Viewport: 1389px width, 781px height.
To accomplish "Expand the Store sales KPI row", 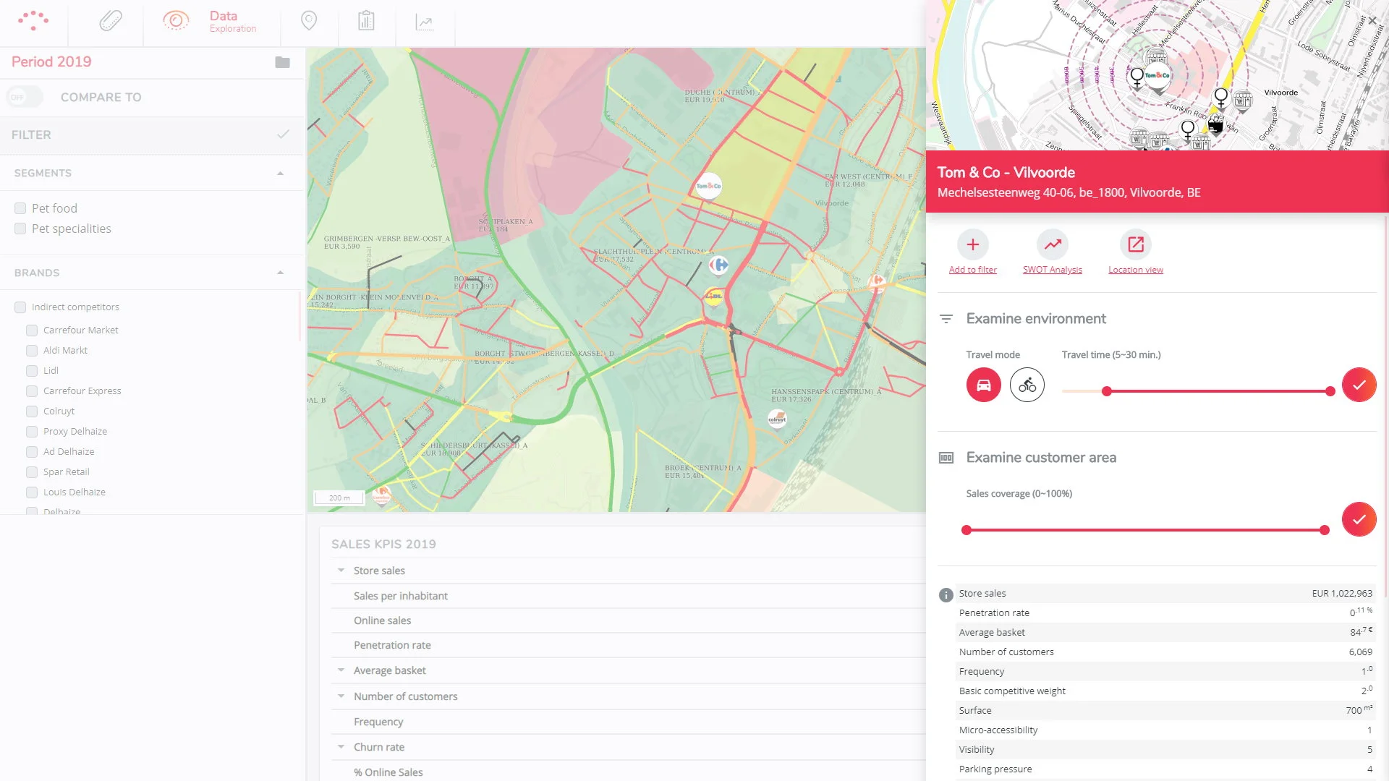I will 341,571.
